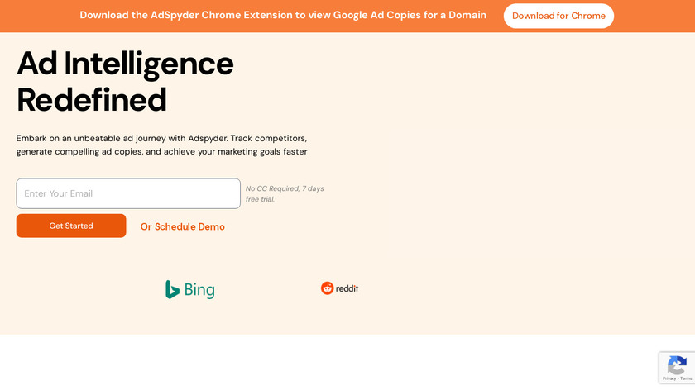This screenshot has width=695, height=390.
Task: Select the Bing wordmark text
Action: pos(199,290)
